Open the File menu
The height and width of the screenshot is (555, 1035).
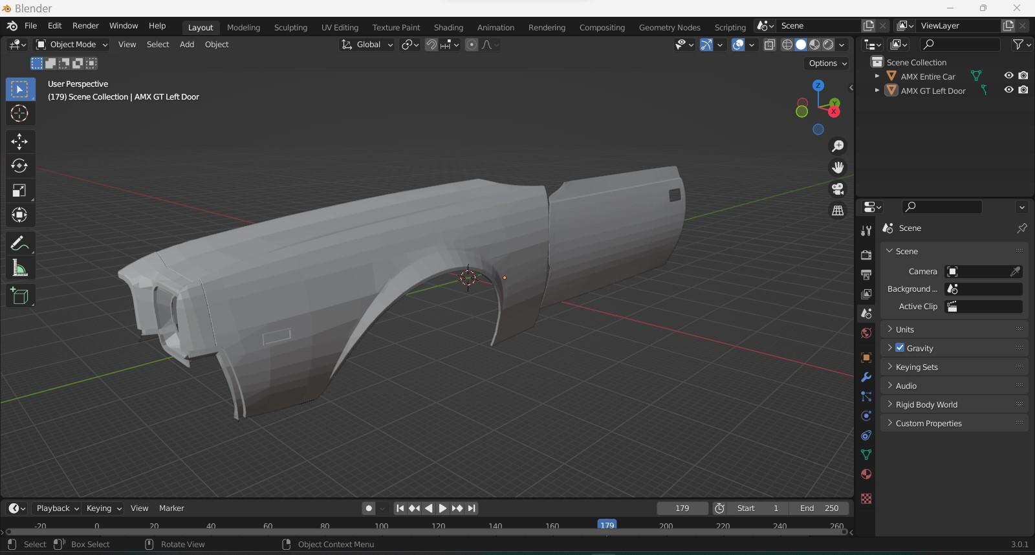click(30, 26)
